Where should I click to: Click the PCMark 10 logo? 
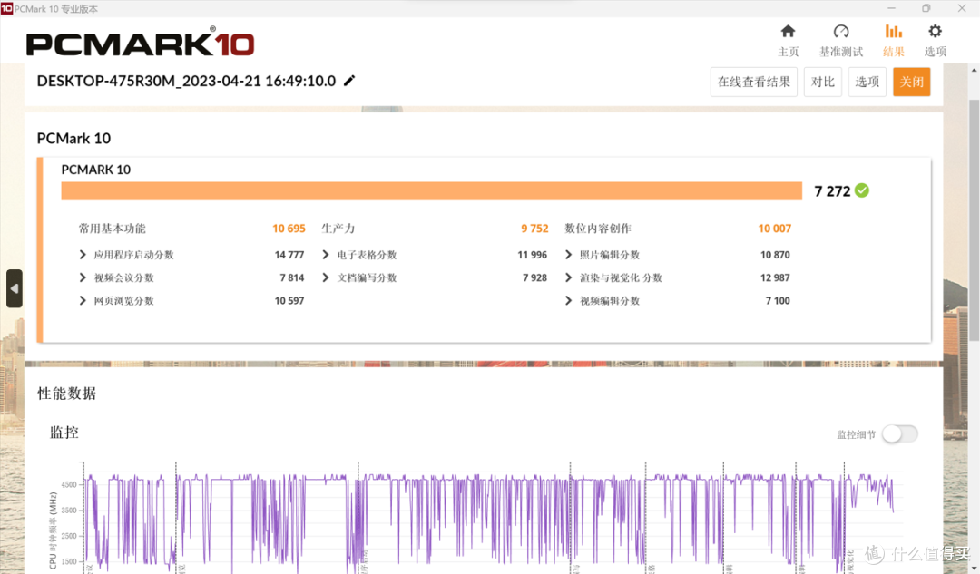[140, 43]
